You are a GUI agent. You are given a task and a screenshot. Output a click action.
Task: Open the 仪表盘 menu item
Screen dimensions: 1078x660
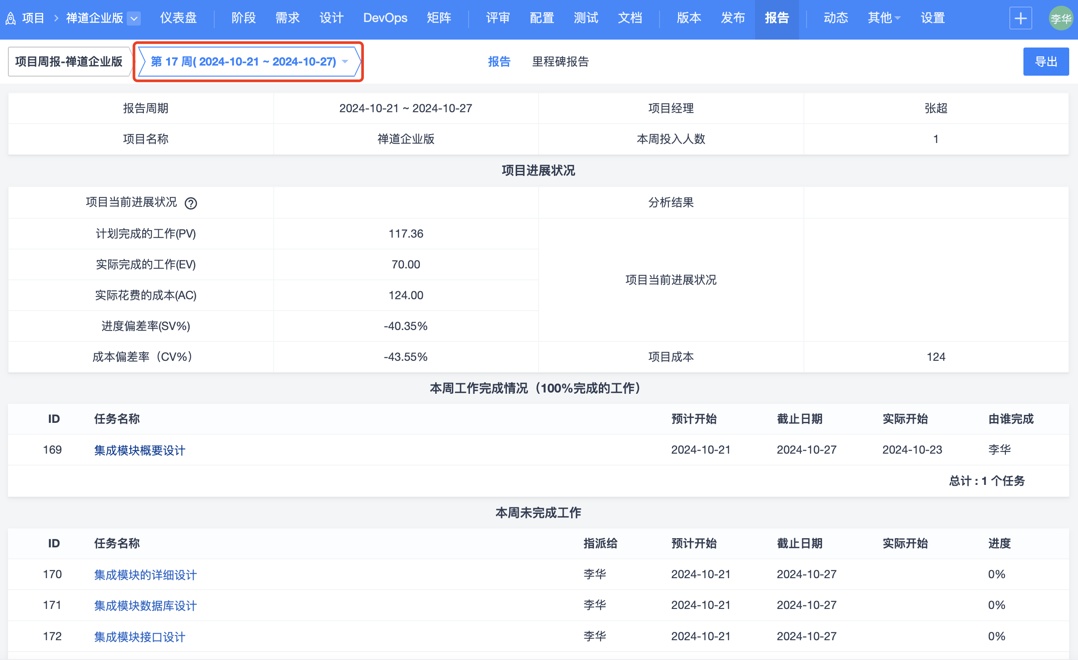[x=178, y=18]
